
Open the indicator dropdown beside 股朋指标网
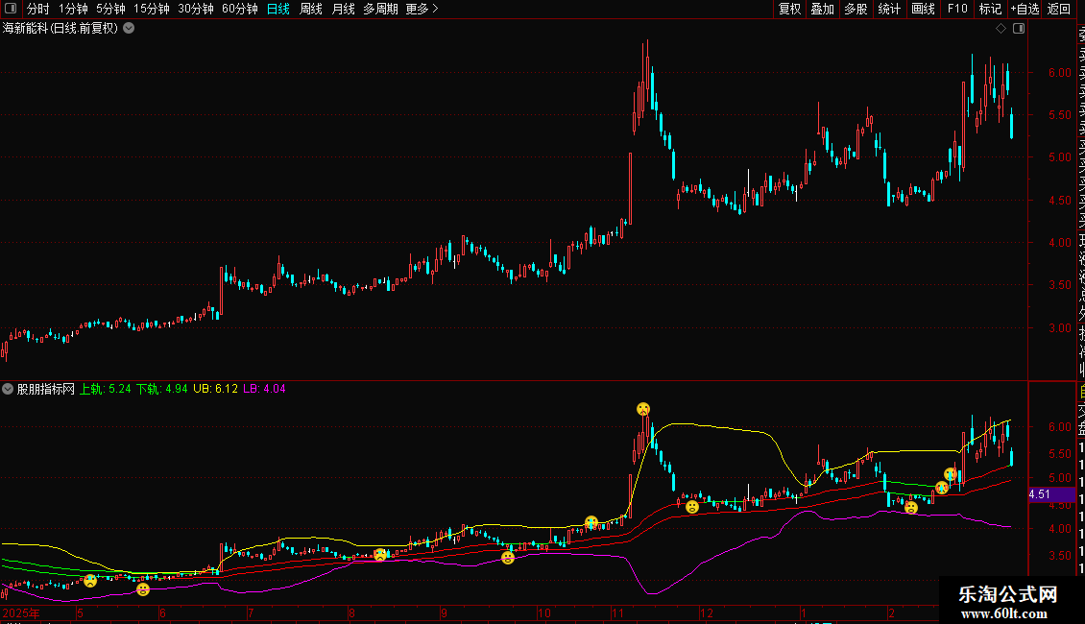point(8,389)
